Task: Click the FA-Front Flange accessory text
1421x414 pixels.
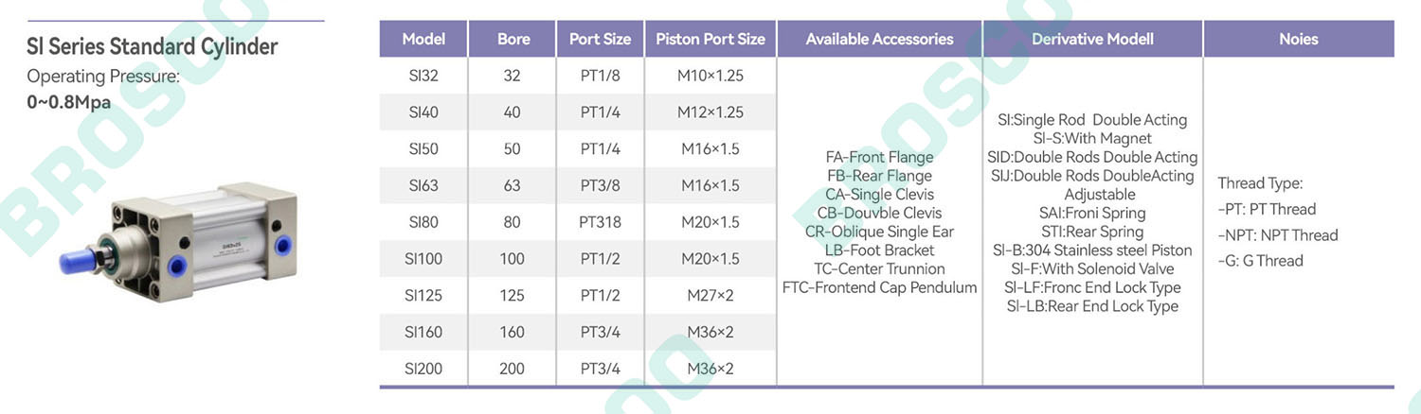Action: [879, 157]
